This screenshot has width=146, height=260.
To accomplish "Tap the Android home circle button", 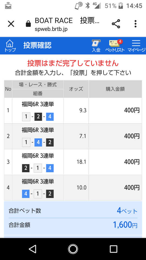I will pyautogui.click(x=73, y=249).
